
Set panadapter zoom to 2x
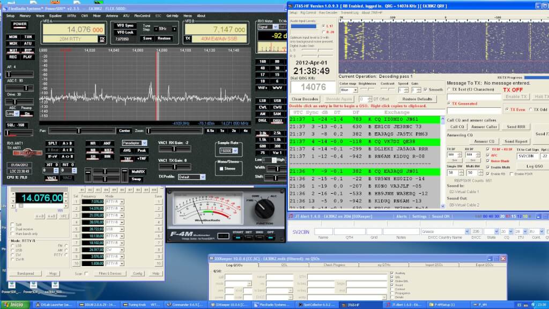point(234,131)
